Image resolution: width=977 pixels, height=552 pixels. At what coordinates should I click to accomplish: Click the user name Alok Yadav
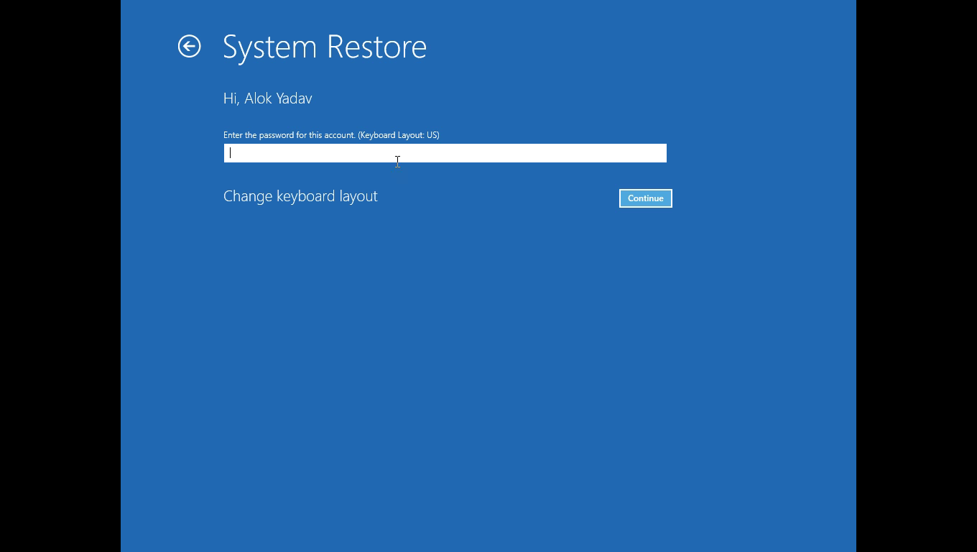coord(278,98)
